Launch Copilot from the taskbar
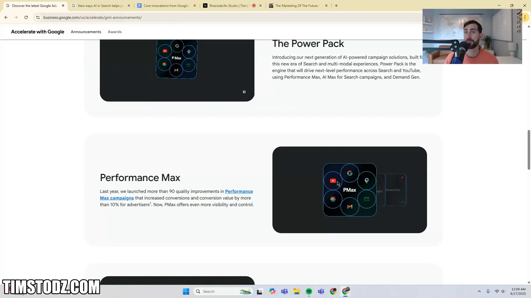 pyautogui.click(x=272, y=291)
